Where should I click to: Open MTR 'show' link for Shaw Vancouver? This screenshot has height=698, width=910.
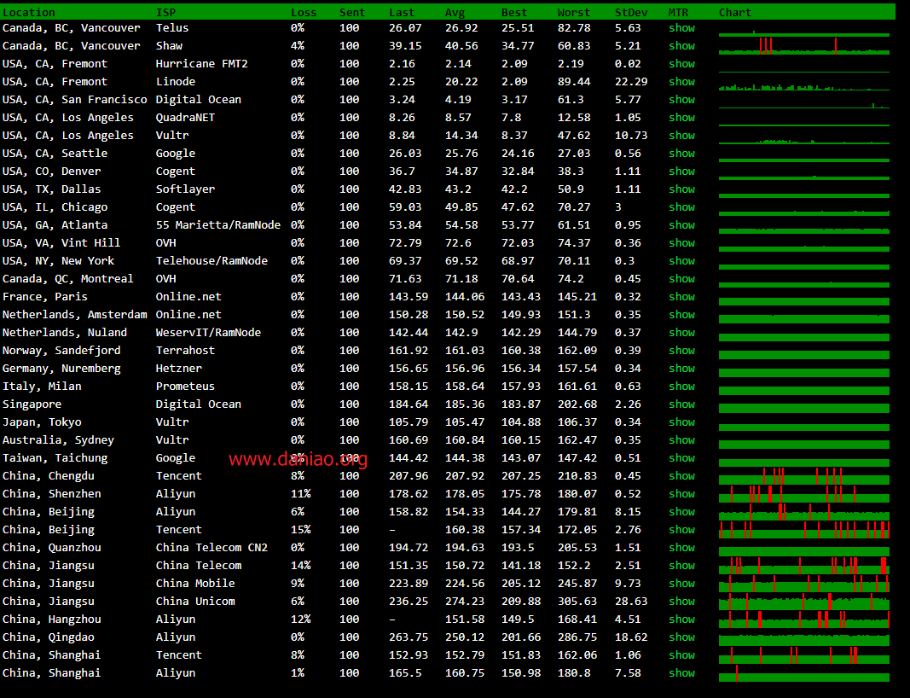tap(681, 46)
